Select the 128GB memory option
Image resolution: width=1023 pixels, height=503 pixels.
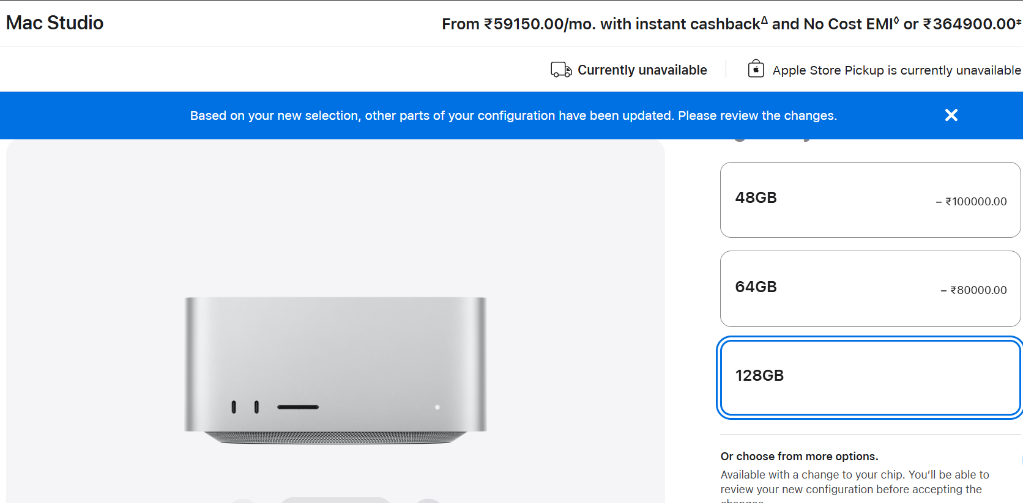click(x=870, y=377)
